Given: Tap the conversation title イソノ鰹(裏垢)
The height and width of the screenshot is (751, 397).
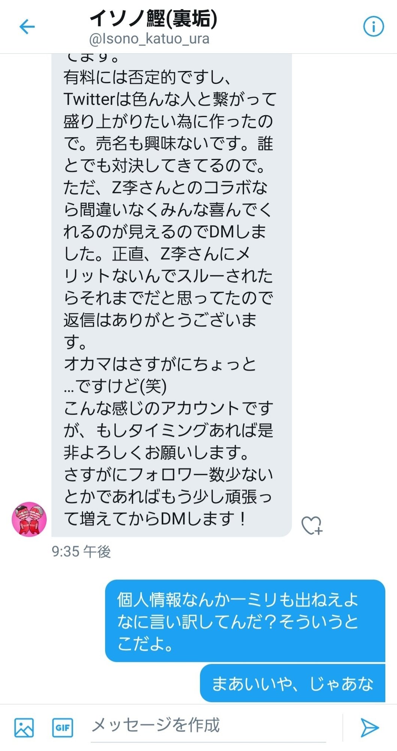Looking at the screenshot, I should pos(153,18).
